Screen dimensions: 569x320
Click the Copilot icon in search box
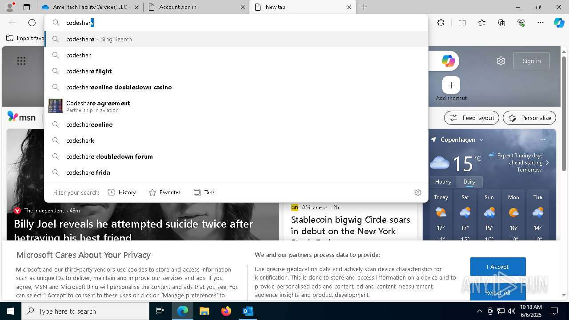pos(448,61)
